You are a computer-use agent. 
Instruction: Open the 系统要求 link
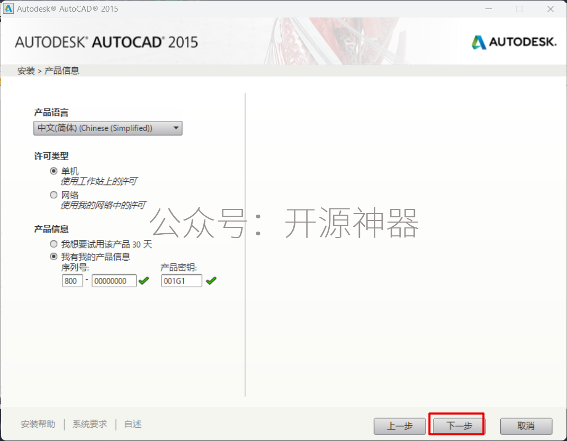(x=89, y=424)
